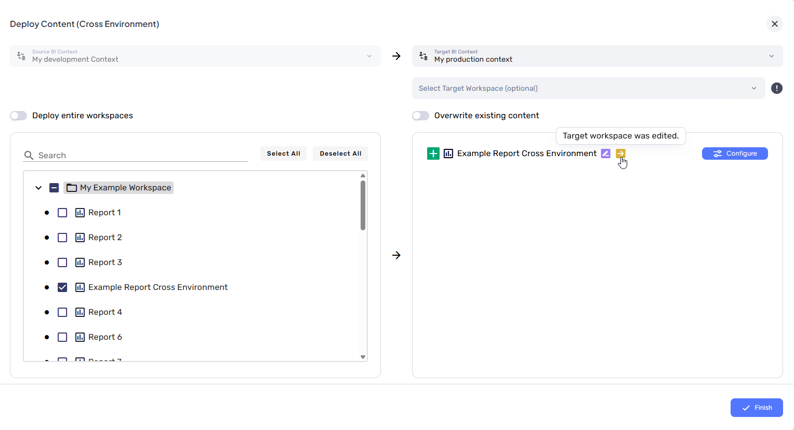Enable Overwrite existing content switch

[x=421, y=116]
